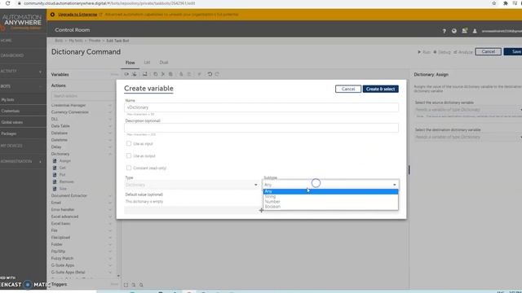Open MY DEVICES in the left sidebar
522x293 pixels.
coord(11,146)
